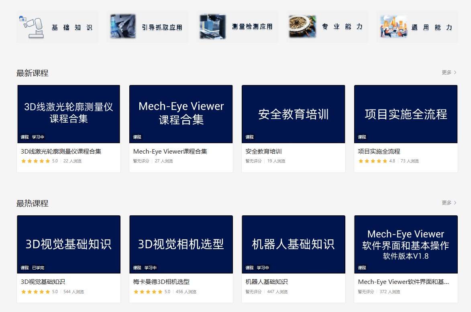The width and height of the screenshot is (471, 312).
Task: Open the Mech-Eye Viewer课程合集 course thumbnail
Action: (181, 113)
